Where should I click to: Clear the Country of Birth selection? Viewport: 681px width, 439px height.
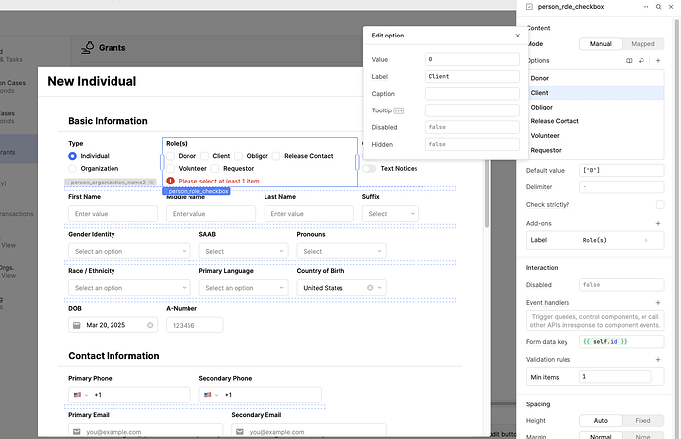370,288
